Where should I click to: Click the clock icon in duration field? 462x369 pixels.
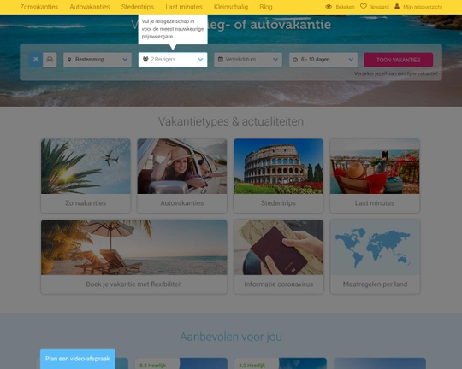295,60
